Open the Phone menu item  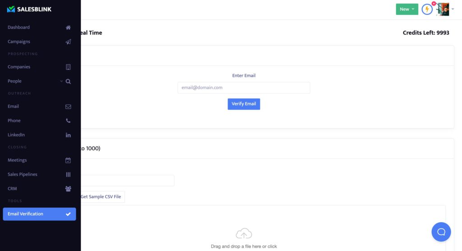click(x=40, y=121)
